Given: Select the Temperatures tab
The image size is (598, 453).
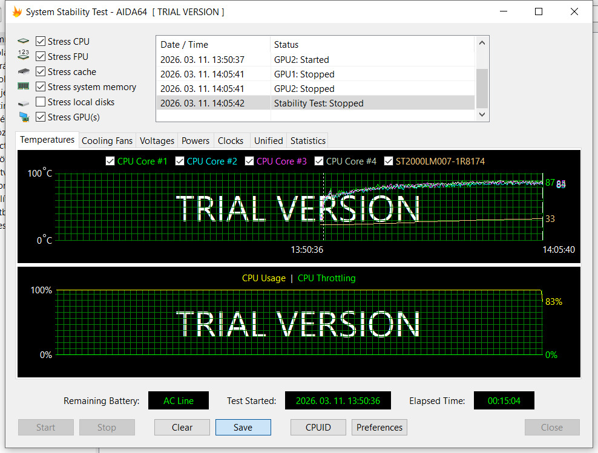Looking at the screenshot, I should (x=47, y=140).
